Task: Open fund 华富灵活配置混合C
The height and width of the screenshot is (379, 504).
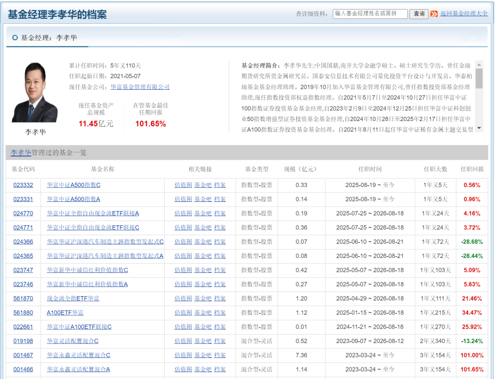Action: [73, 341]
